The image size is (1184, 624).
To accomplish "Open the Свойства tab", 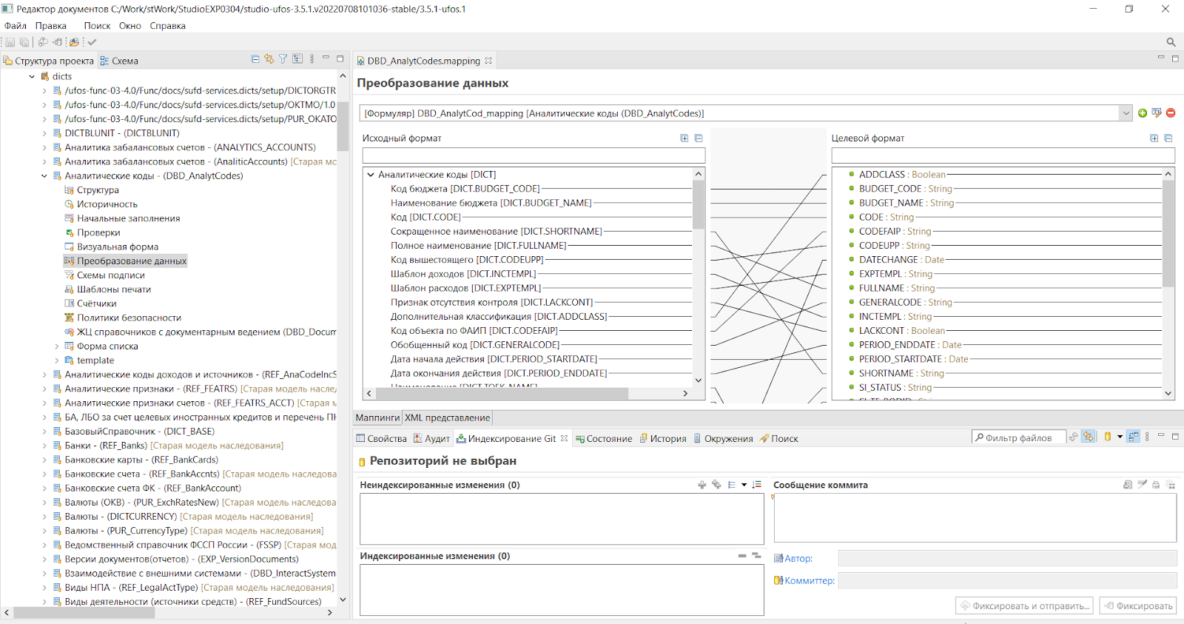I will [x=382, y=438].
